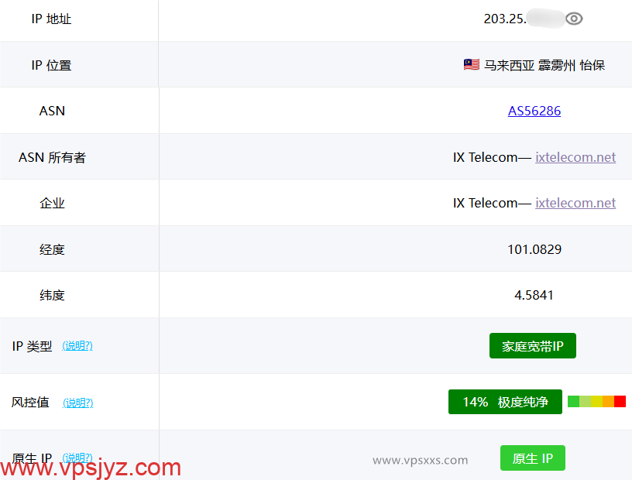Select the 14% 极度纯净 indicator
Screen dimensions: 632x480
click(x=505, y=401)
